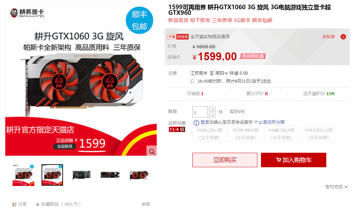Click the 天猫购物券 coupon badge

tap(178, 37)
